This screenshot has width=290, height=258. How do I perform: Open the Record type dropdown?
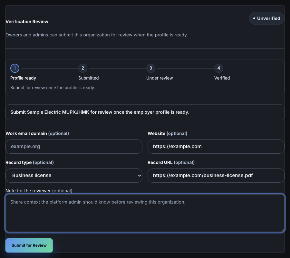click(x=74, y=176)
